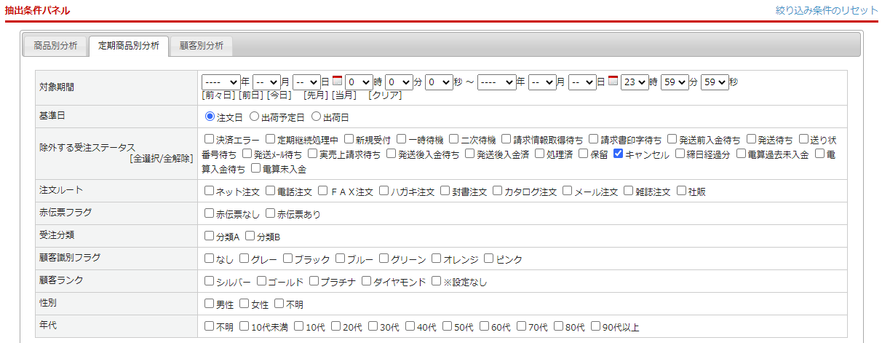Check the 分類A checkbox

tap(210, 237)
